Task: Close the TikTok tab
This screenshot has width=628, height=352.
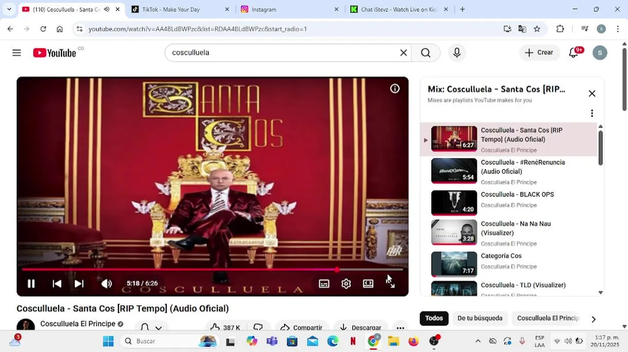Action: tap(227, 9)
